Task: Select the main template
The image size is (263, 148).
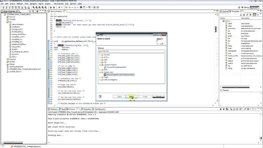Action: coord(230,48)
